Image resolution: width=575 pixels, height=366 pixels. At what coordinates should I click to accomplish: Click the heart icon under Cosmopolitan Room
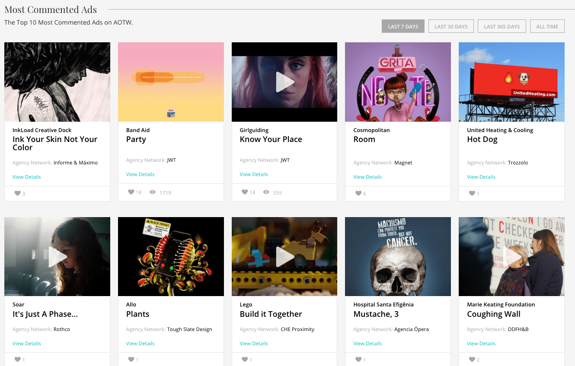point(358,193)
